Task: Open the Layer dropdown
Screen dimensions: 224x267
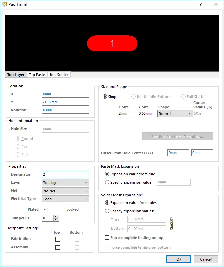Action: (x=66, y=183)
